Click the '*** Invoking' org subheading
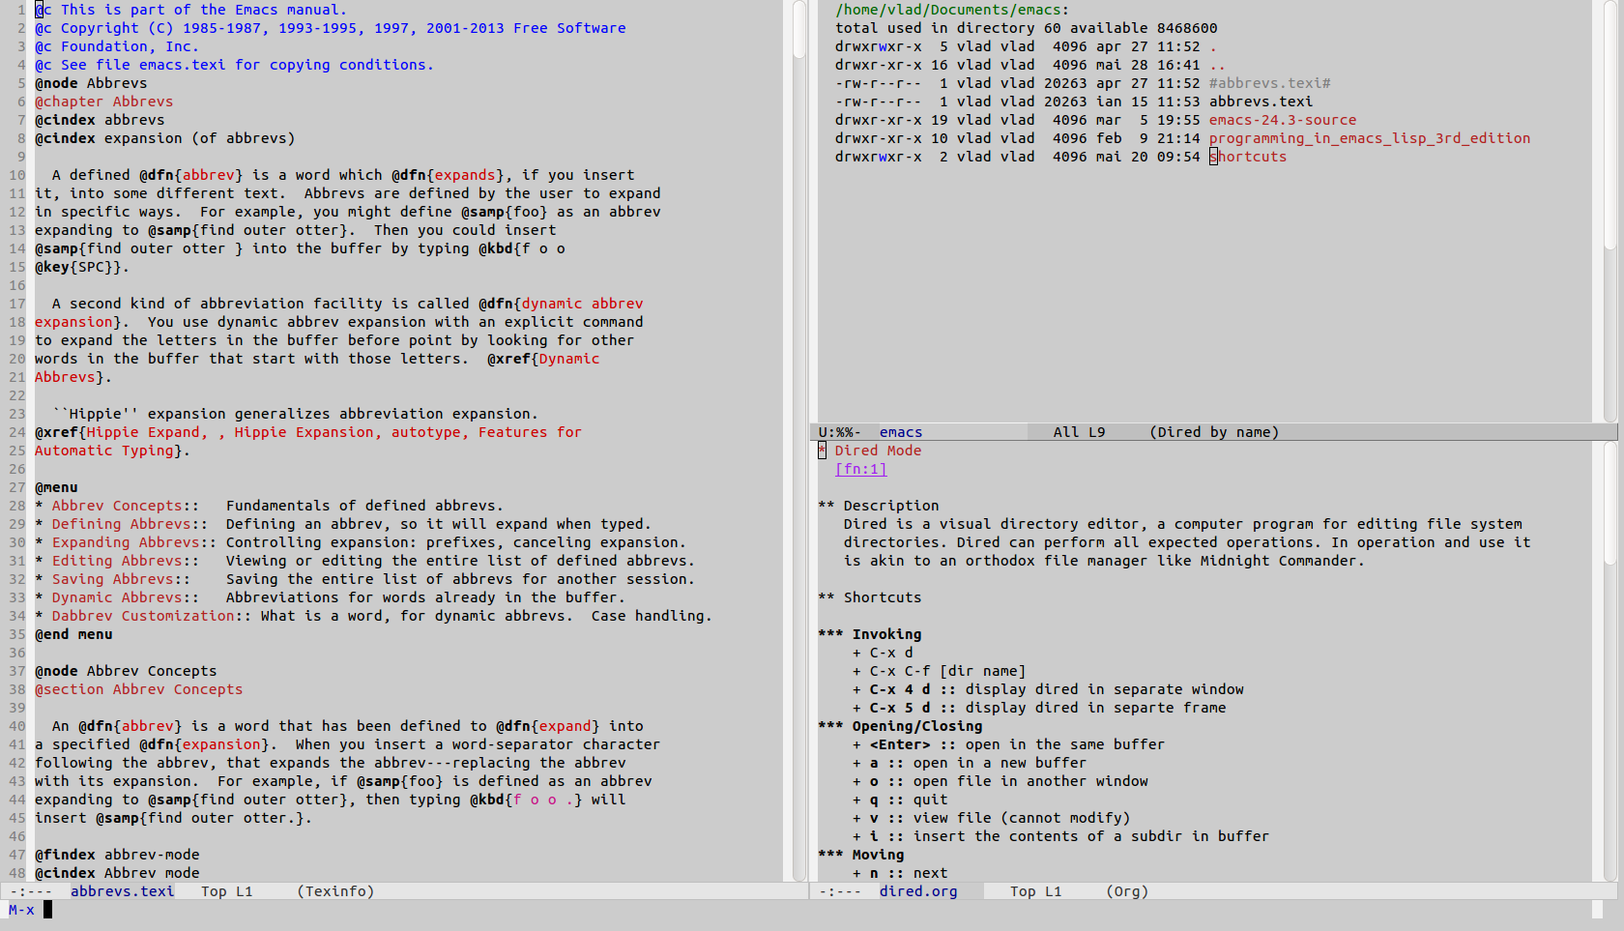 pos(869,634)
